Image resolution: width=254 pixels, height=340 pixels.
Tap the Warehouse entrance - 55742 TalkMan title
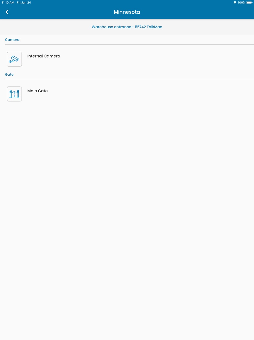(x=127, y=27)
